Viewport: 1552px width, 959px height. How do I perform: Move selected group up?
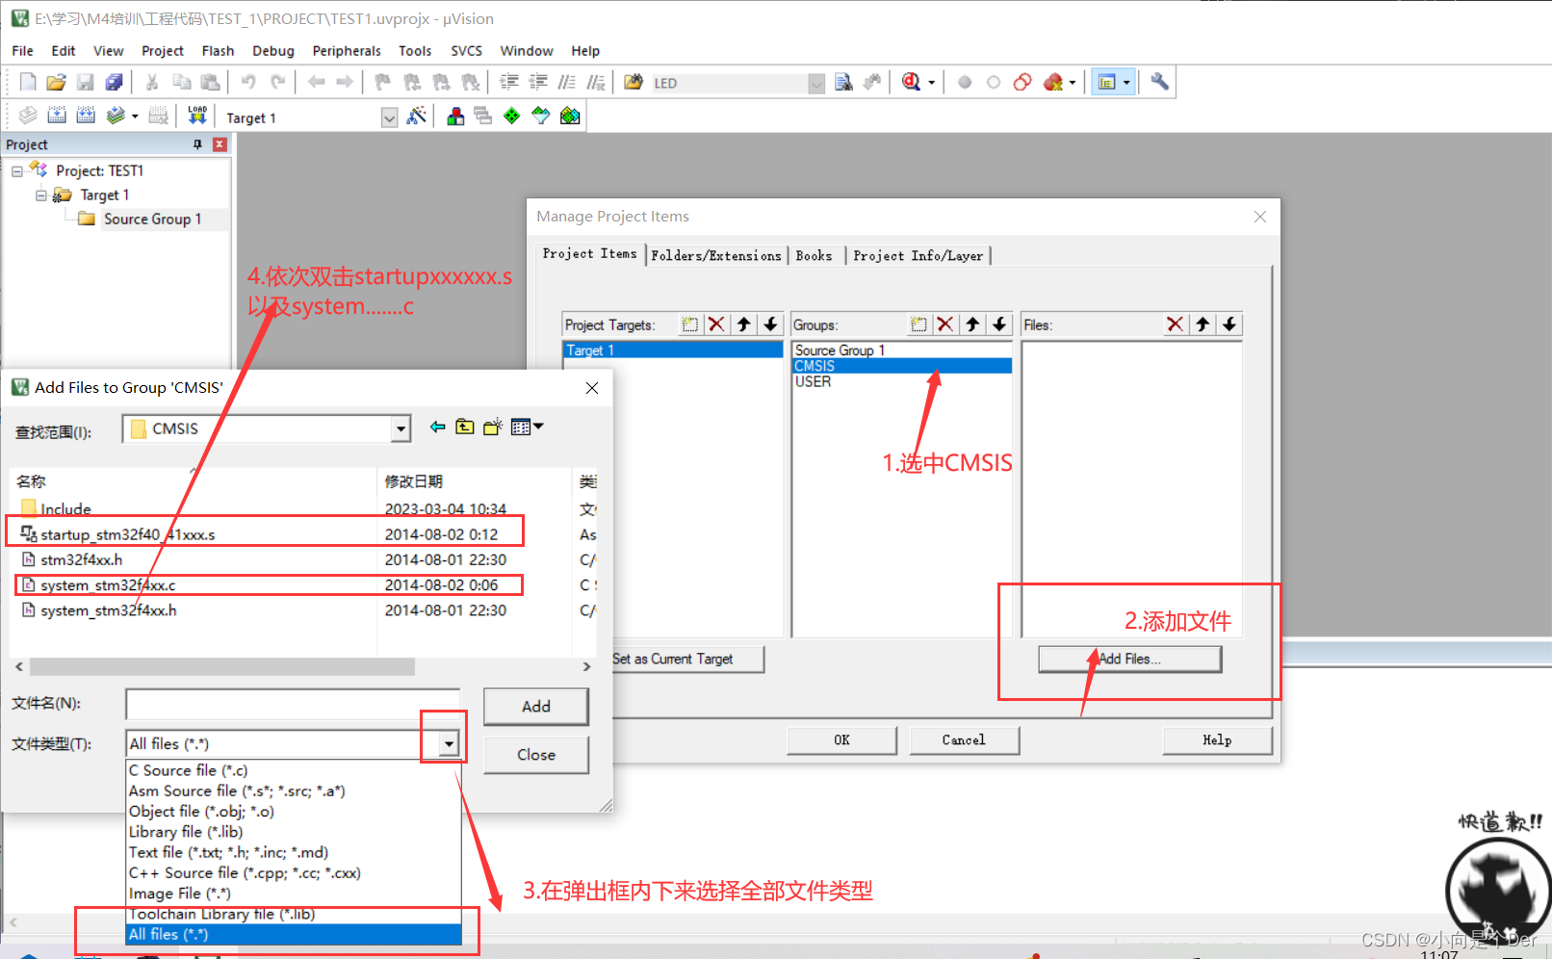(x=972, y=324)
